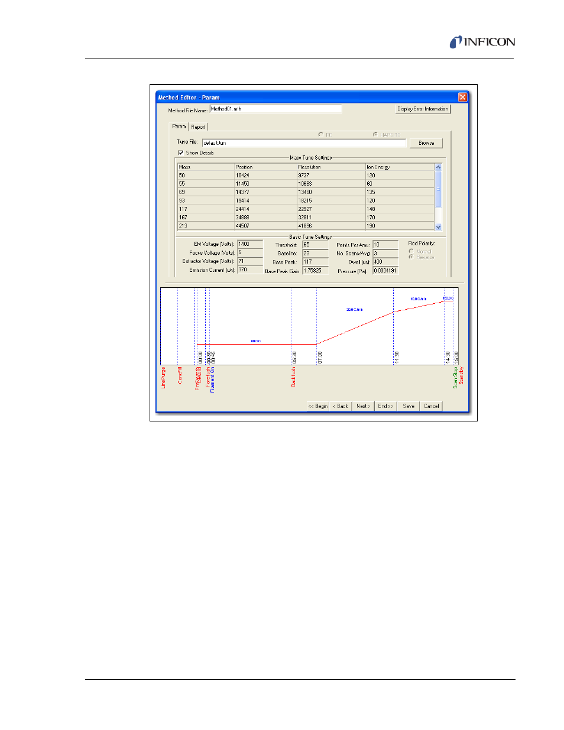Browse for a tune file
Viewport: 564px width, 730px height.
pyautogui.click(x=426, y=143)
